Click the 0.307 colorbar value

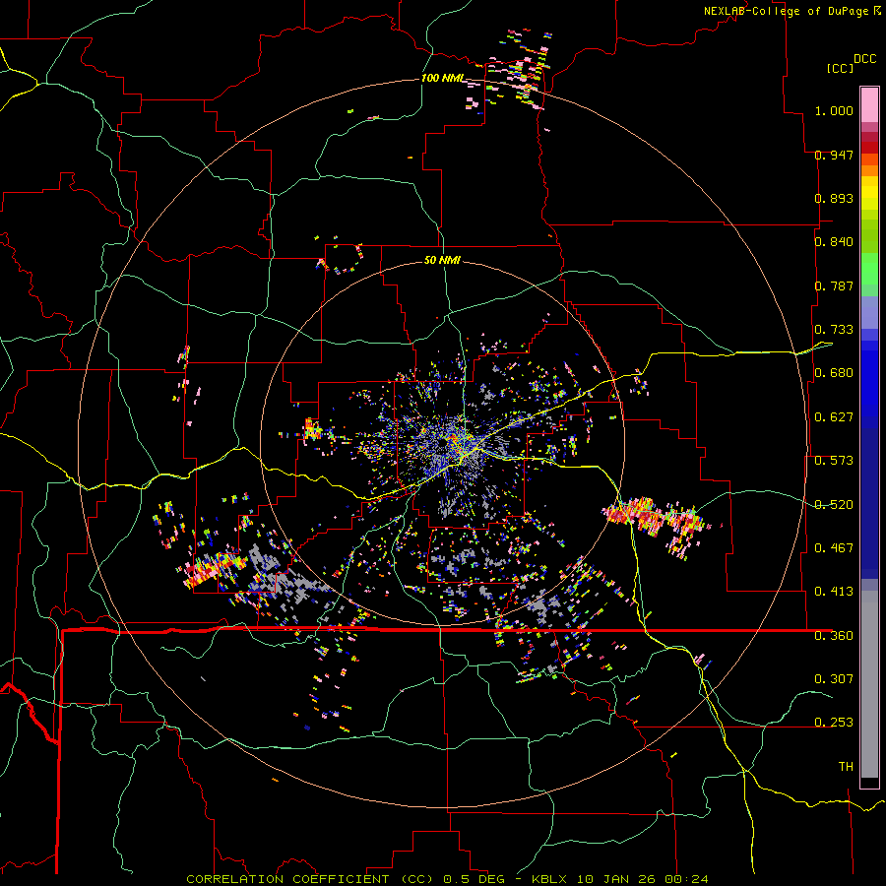pyautogui.click(x=834, y=679)
